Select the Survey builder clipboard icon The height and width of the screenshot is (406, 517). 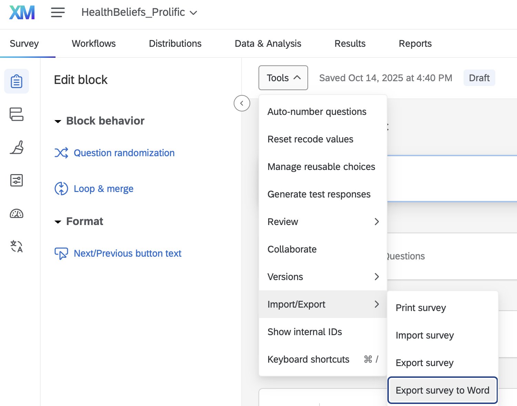[x=17, y=82]
